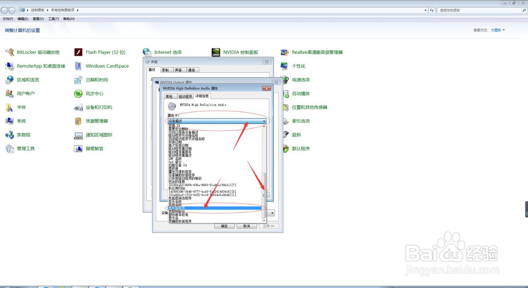This screenshot has height=288, width=528.
Task: Open the 通知区域图标 icon
Action: [78, 135]
